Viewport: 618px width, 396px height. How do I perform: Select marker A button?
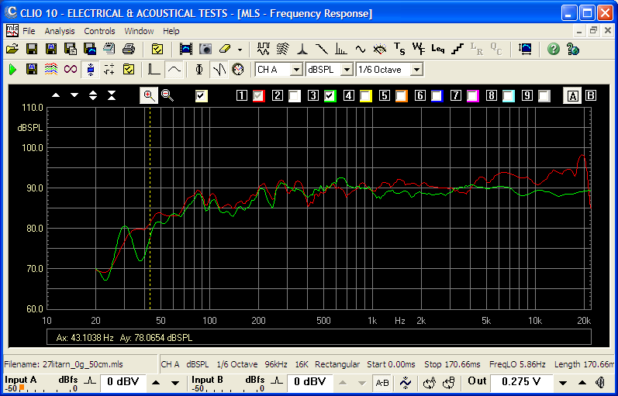(572, 96)
